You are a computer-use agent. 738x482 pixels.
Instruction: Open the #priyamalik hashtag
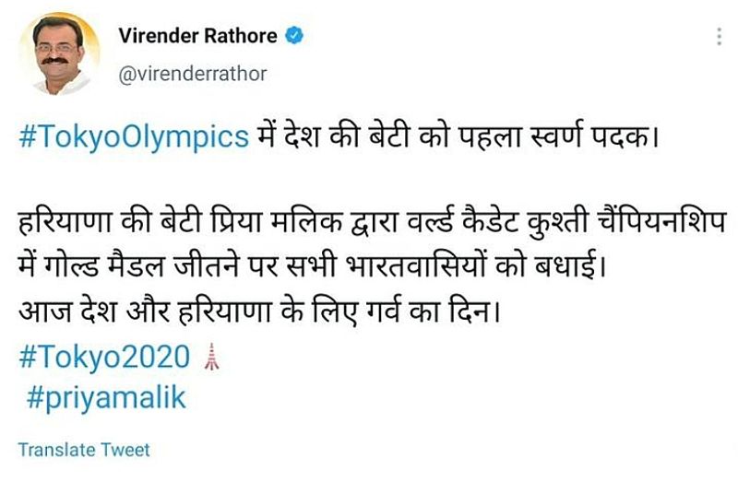(x=106, y=397)
